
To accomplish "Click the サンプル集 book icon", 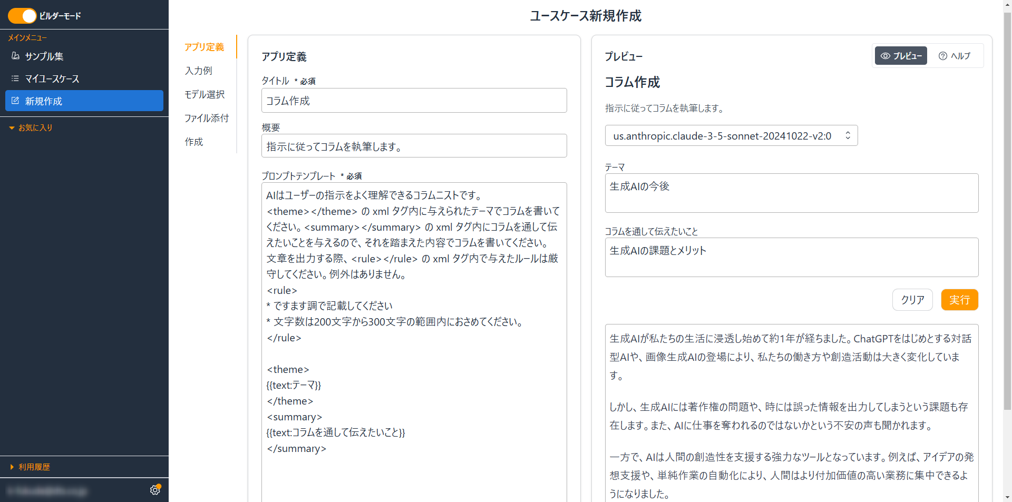I will tap(15, 56).
